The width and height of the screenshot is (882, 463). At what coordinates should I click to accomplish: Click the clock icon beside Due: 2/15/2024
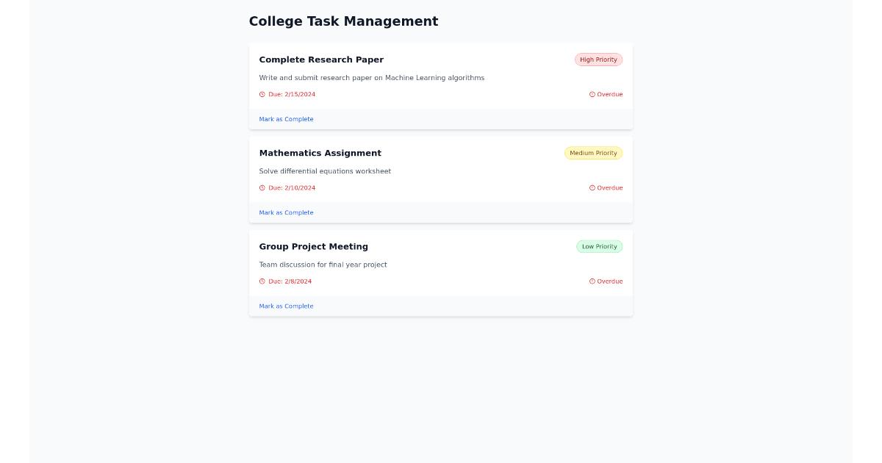coord(262,94)
